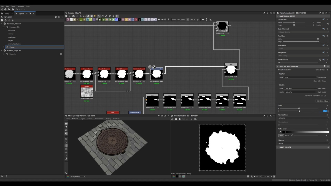Expand the Manhole graph in Explorer
Screen dimensions: 331x186
[4, 54]
